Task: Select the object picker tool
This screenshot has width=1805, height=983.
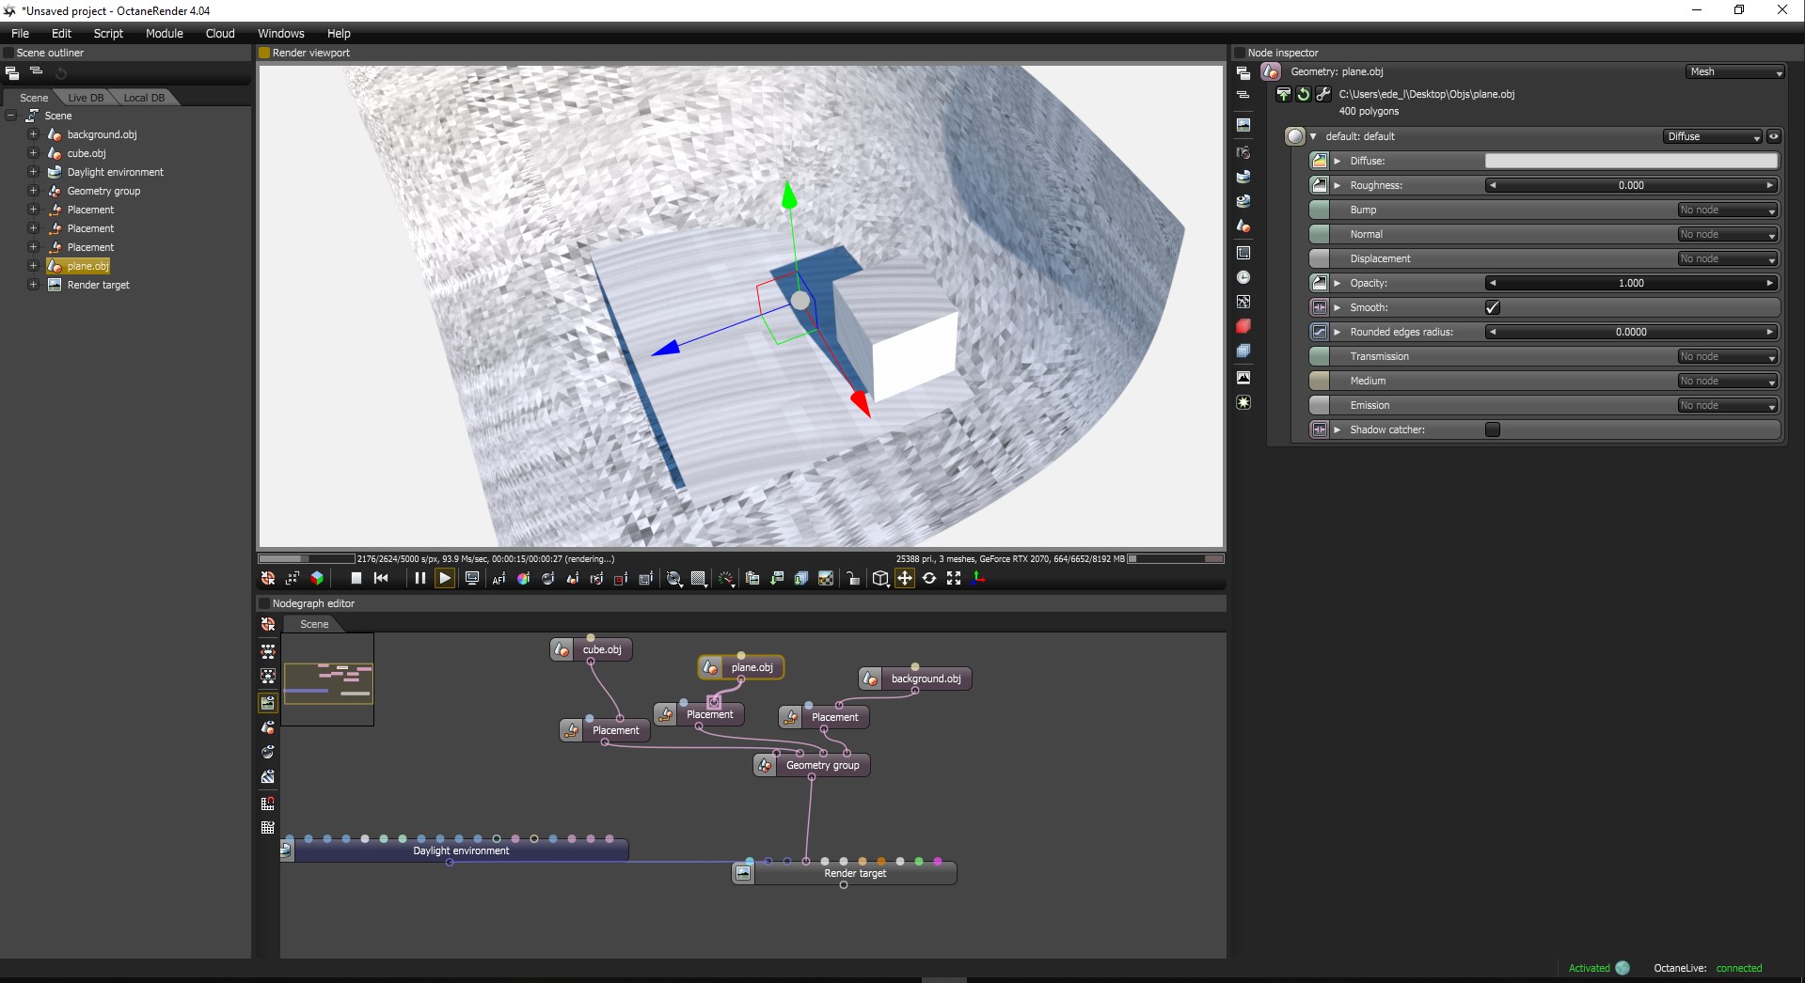Action: 572,579
